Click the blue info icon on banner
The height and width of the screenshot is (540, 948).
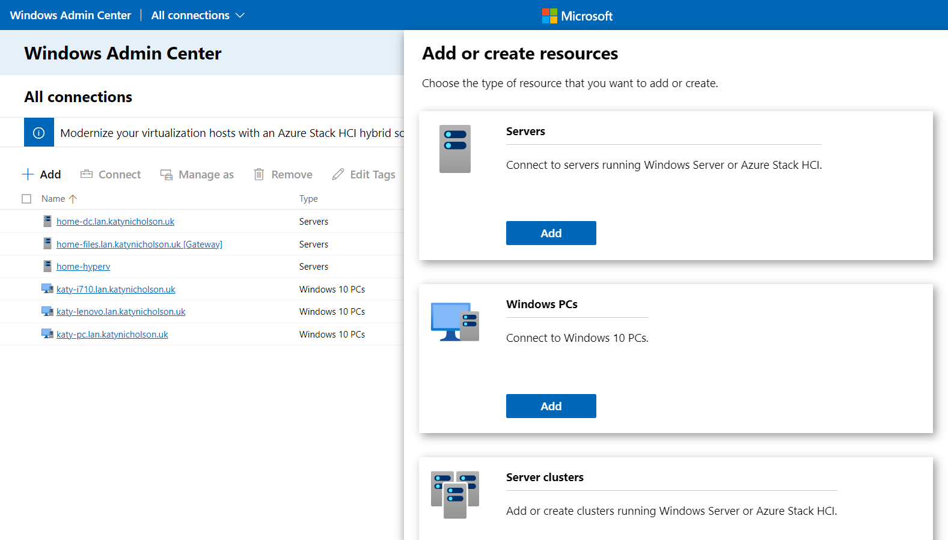pyautogui.click(x=39, y=133)
